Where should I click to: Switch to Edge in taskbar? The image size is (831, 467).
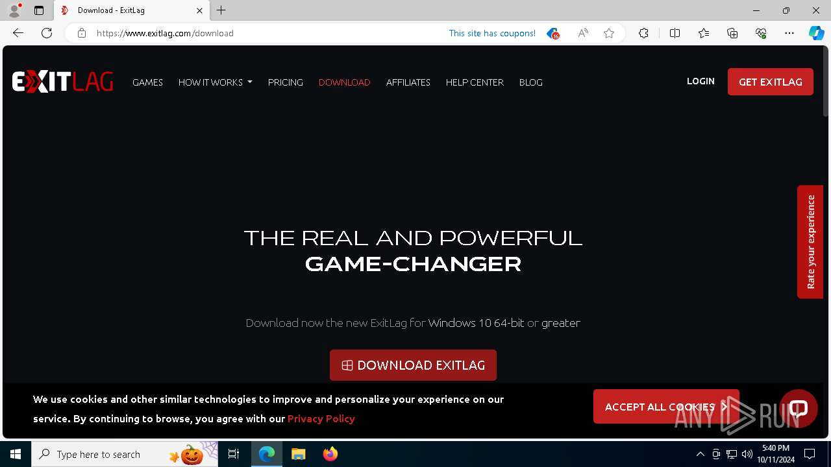(267, 454)
